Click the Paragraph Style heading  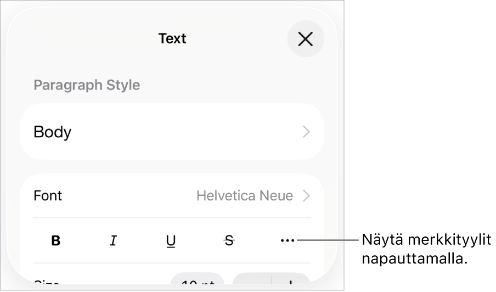point(87,85)
